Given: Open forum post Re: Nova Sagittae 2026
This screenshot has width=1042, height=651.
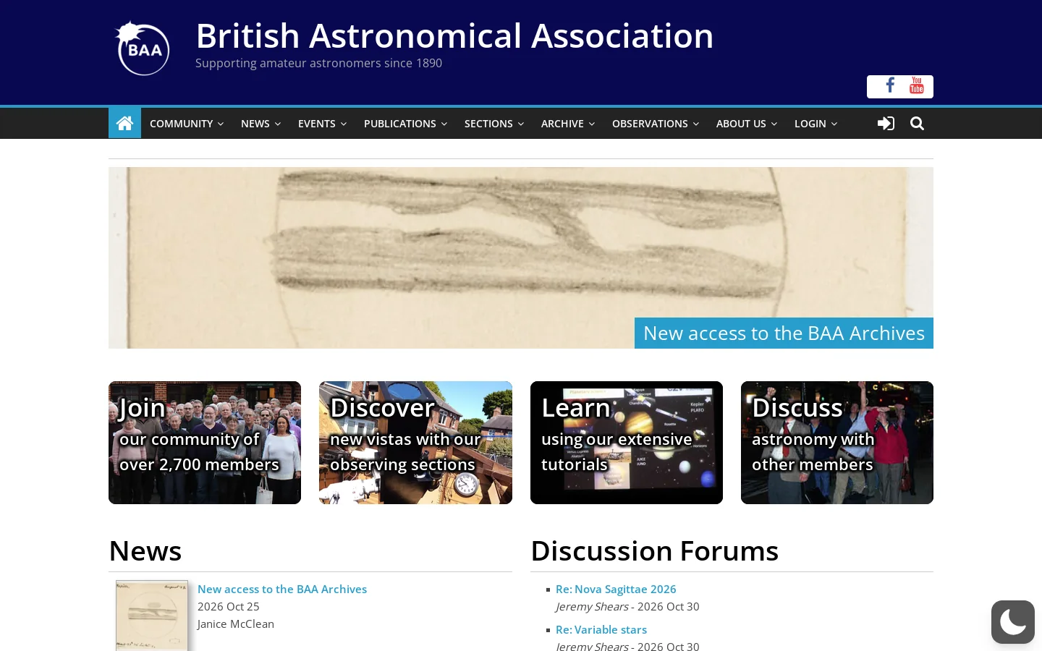Looking at the screenshot, I should tap(616, 589).
